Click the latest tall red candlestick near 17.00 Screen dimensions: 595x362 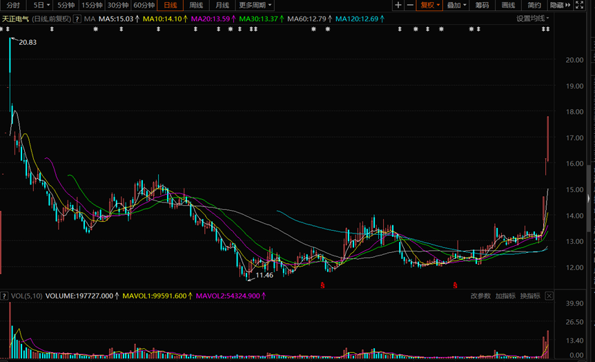pos(548,139)
